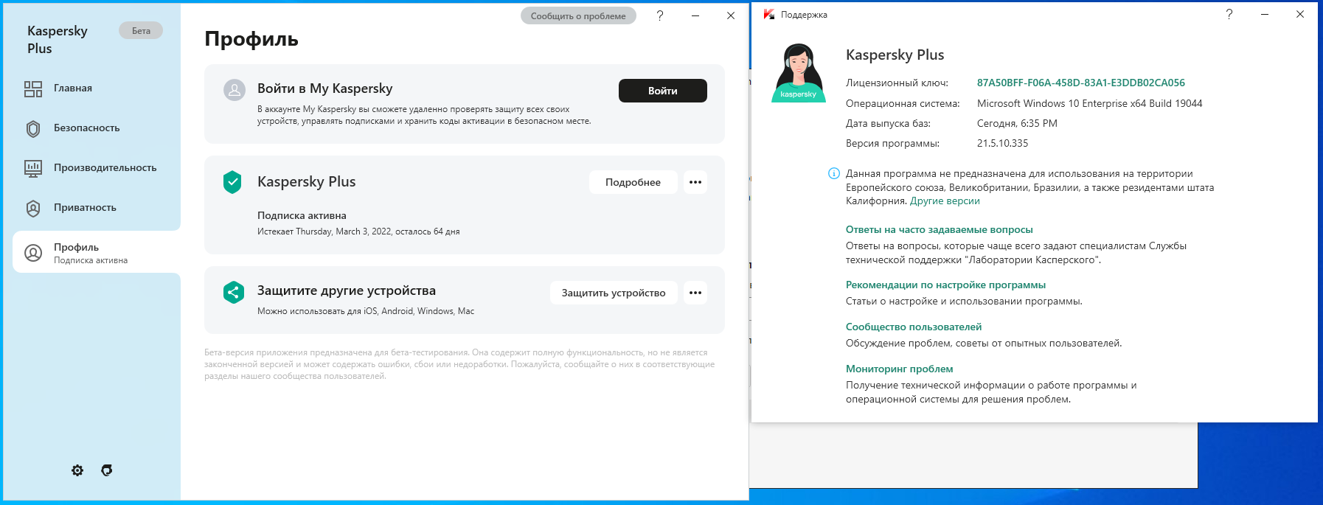
Task: Open help in the Kaspersky Plus window
Action: click(x=660, y=15)
